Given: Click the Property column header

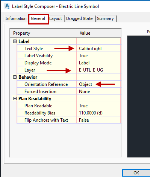Looking at the screenshot, I should pyautogui.click(x=44, y=33).
